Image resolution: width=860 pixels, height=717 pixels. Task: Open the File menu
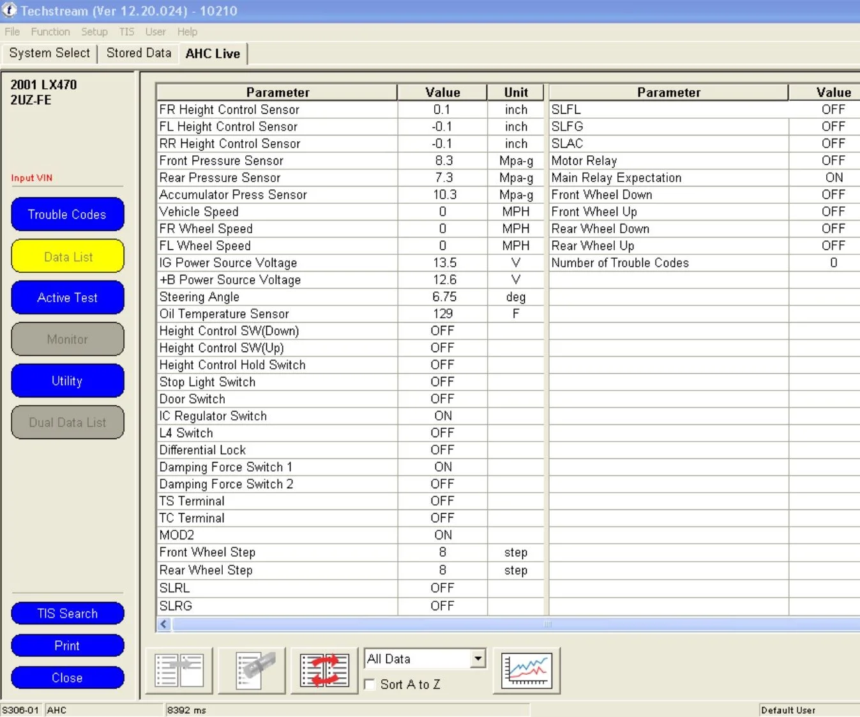click(12, 31)
